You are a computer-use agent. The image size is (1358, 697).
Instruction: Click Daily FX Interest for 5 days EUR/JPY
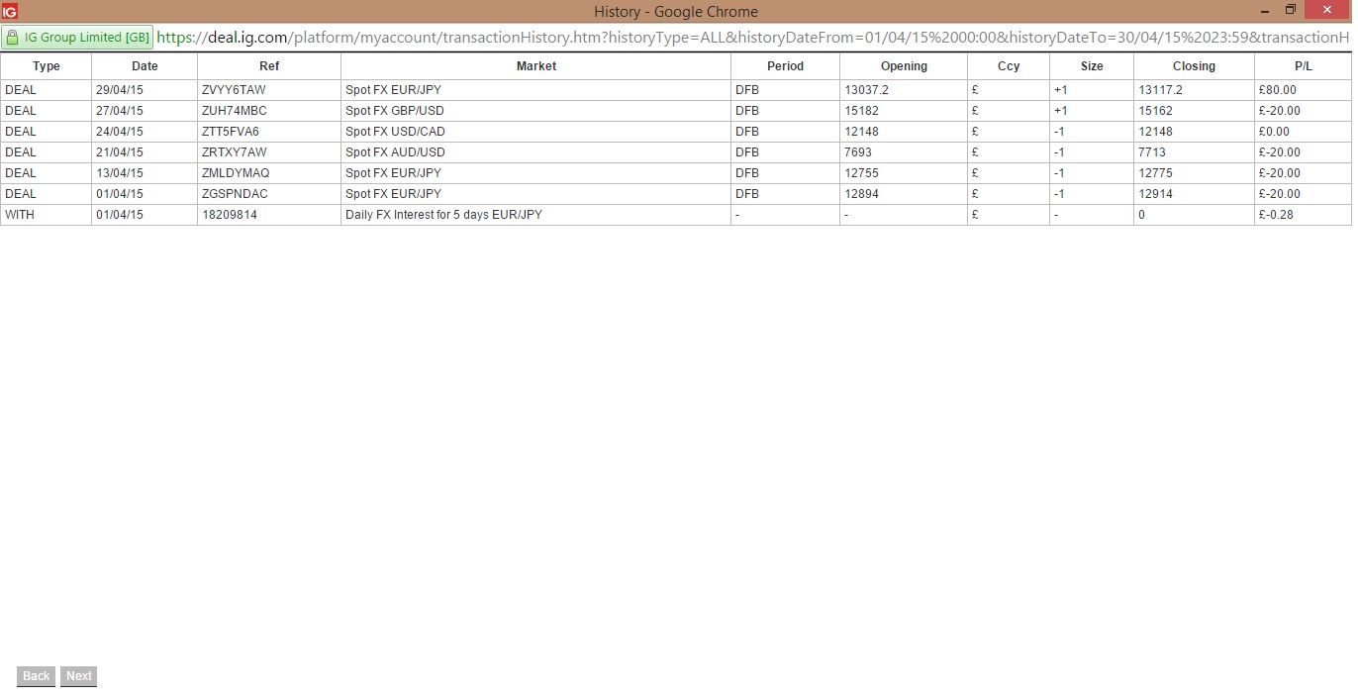pos(443,215)
